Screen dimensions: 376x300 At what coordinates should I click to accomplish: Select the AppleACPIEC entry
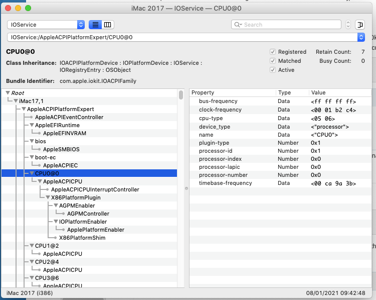tap(61, 166)
